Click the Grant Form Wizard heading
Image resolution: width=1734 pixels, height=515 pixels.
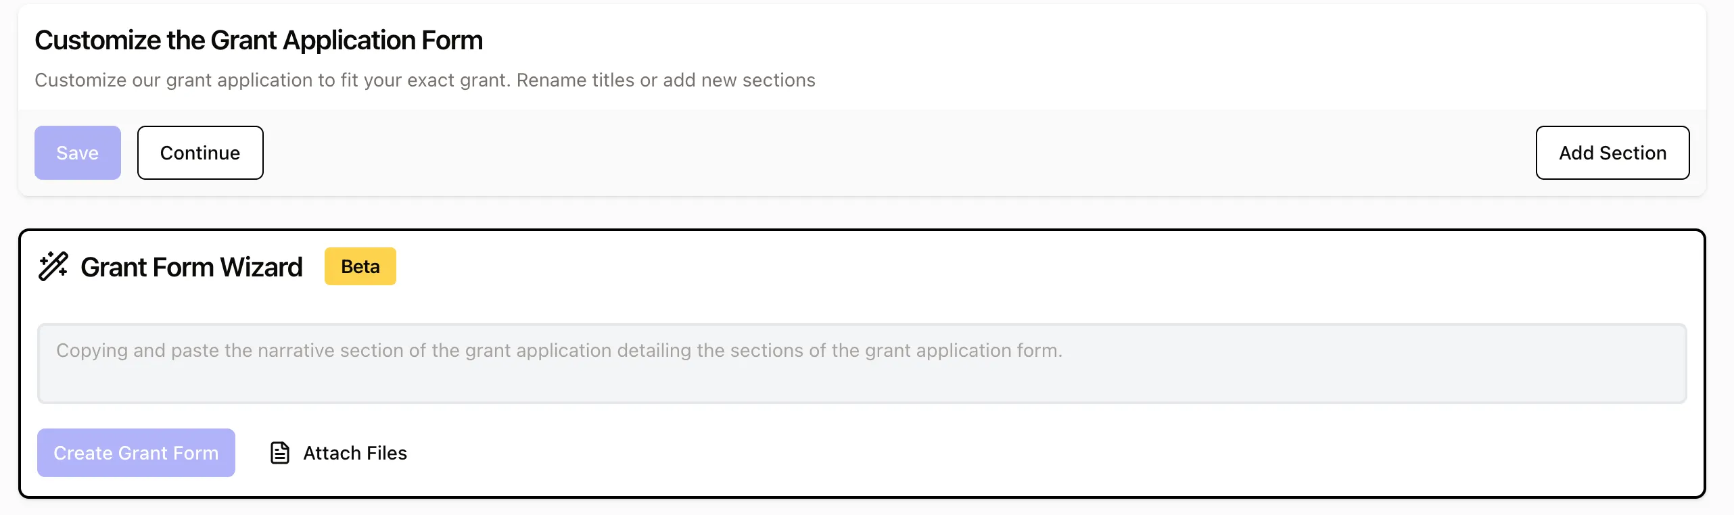(191, 267)
